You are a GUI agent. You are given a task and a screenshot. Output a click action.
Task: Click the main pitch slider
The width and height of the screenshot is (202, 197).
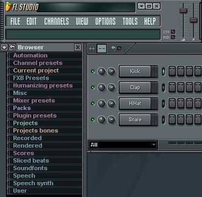tap(193, 20)
